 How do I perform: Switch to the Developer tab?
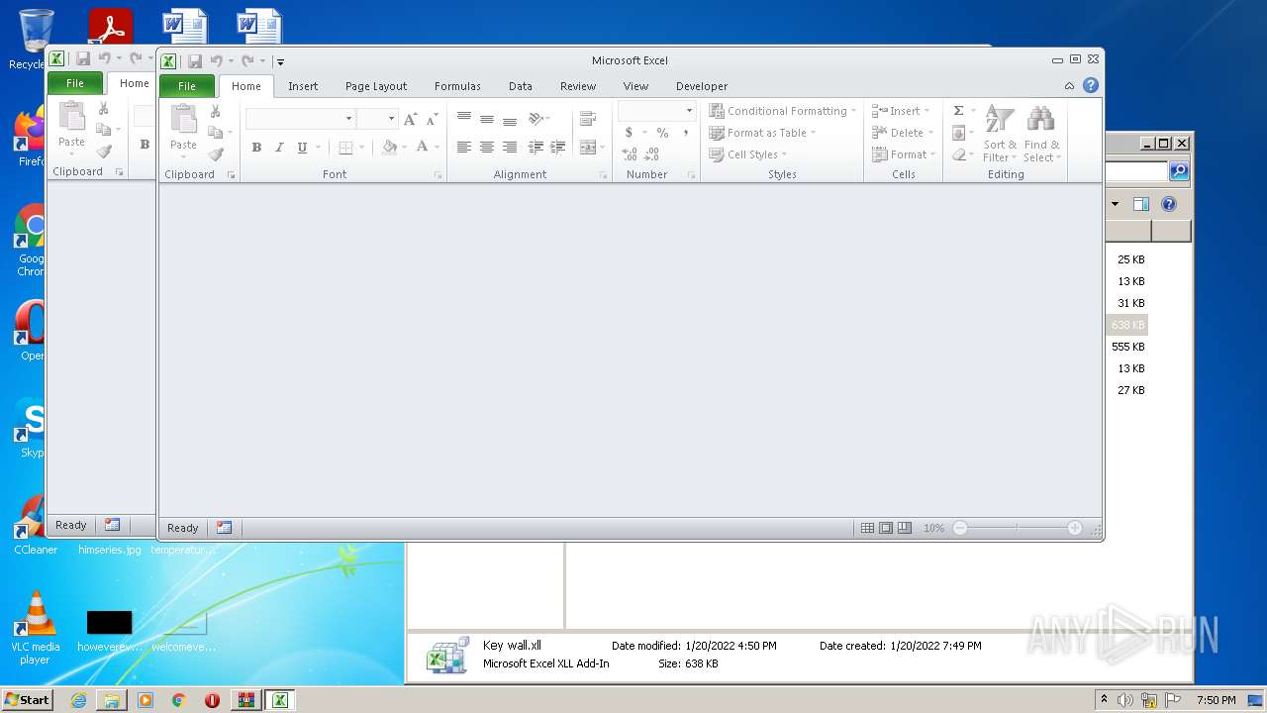(702, 86)
